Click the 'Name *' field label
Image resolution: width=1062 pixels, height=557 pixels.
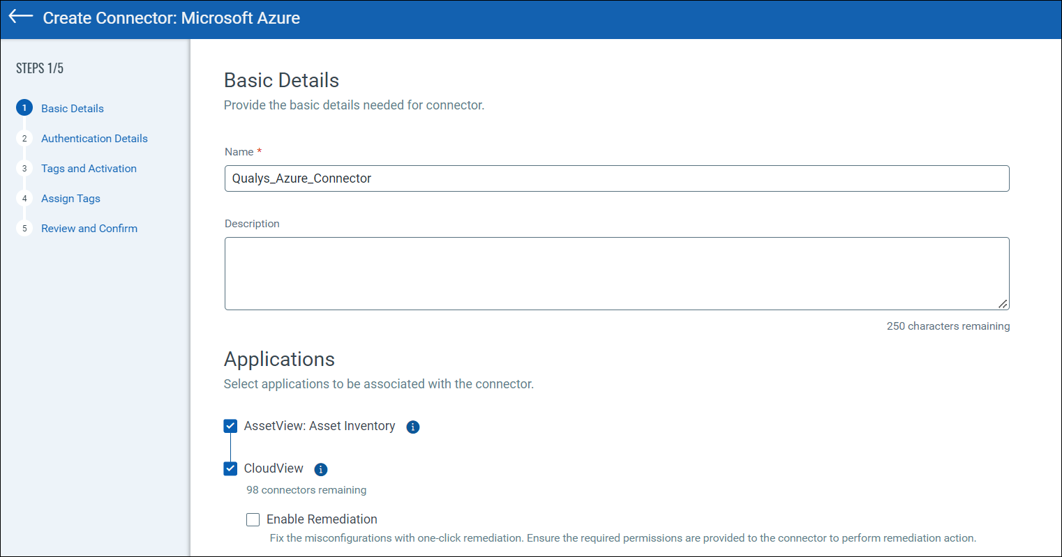(x=243, y=152)
